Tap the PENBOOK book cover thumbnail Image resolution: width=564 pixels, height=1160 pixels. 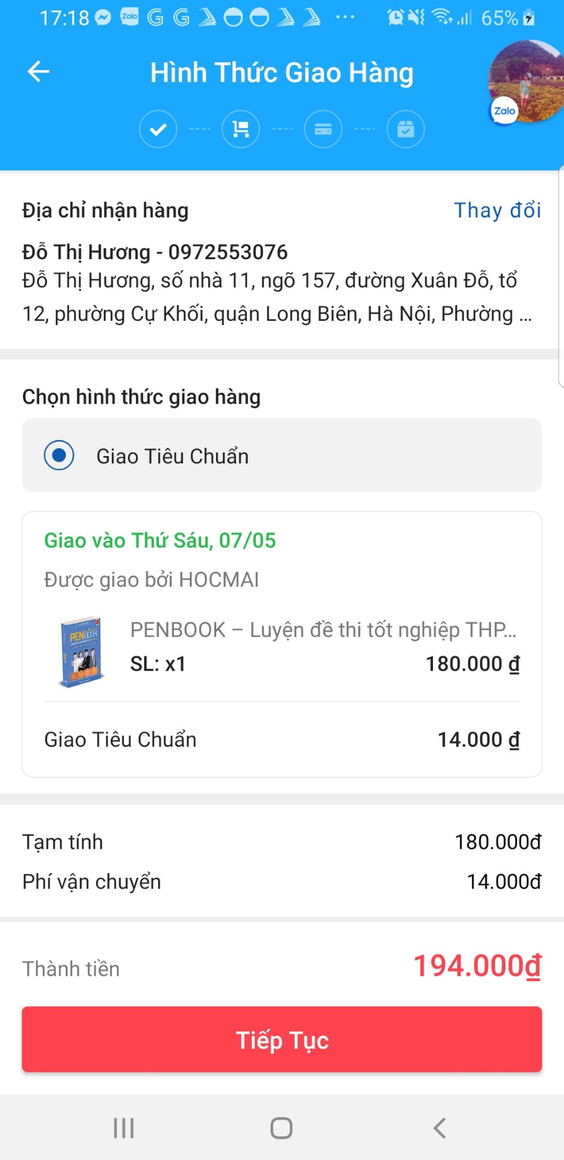tap(81, 651)
